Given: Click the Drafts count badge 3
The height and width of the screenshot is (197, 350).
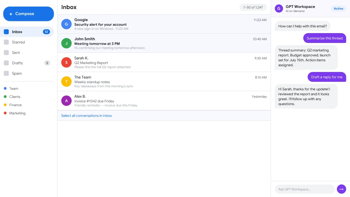Looking at the screenshot, I should click(x=47, y=63).
